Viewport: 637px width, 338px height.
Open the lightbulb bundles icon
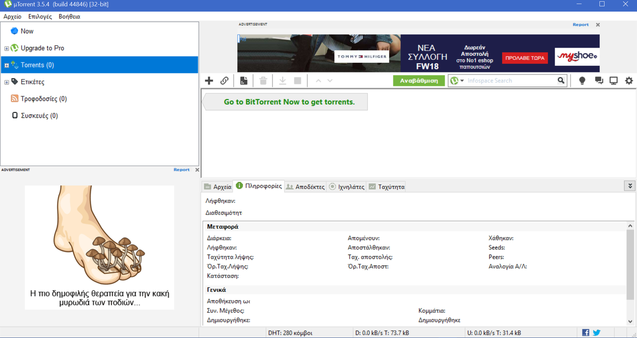click(x=582, y=81)
